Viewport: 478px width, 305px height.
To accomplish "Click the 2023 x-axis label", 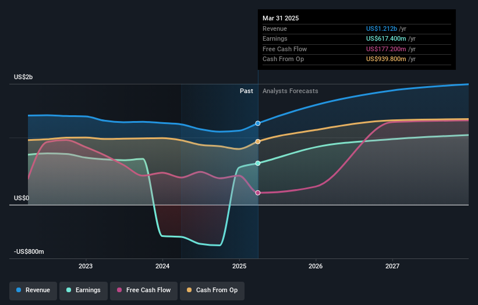I will click(x=86, y=266).
